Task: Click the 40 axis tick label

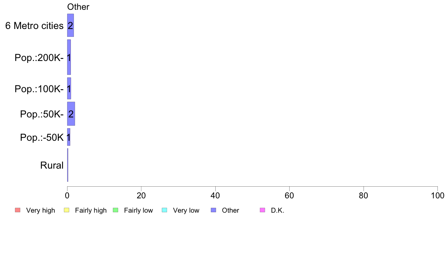Action: [215, 195]
